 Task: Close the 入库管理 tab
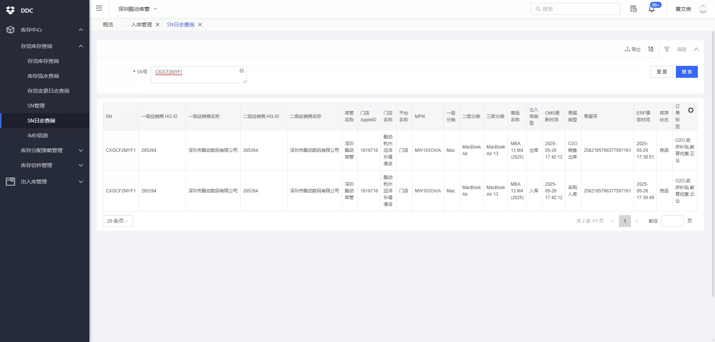pos(158,25)
